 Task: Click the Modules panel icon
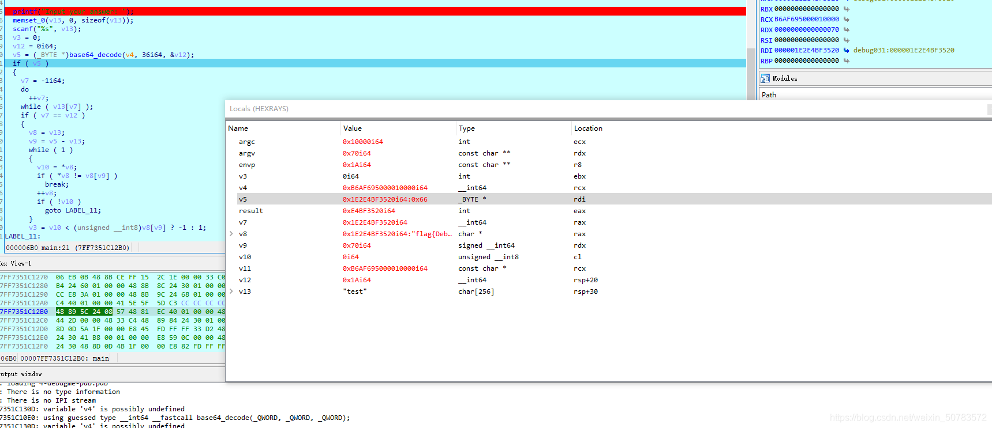click(x=765, y=78)
